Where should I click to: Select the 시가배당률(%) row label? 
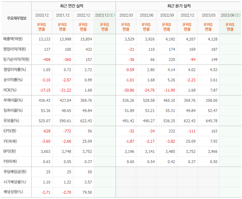15,182
